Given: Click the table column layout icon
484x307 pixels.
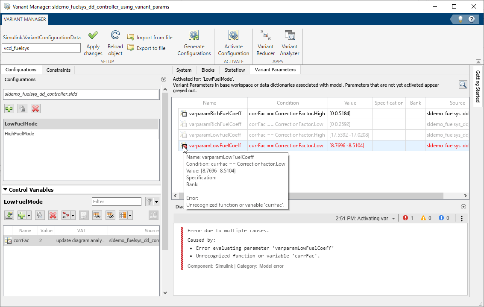Looking at the screenshot, I should (x=123, y=215).
